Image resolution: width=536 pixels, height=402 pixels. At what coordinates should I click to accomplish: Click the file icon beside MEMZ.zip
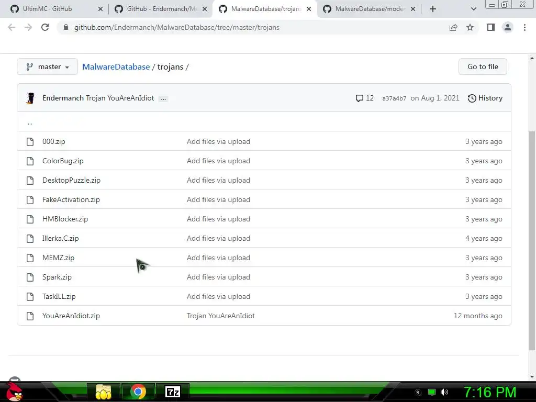[x=30, y=258]
